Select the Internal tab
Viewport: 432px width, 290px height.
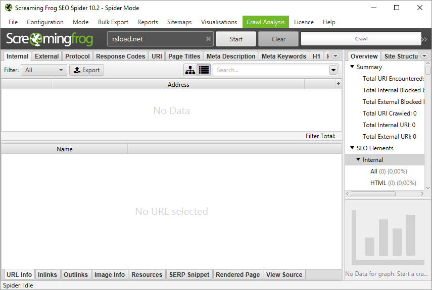coord(17,56)
